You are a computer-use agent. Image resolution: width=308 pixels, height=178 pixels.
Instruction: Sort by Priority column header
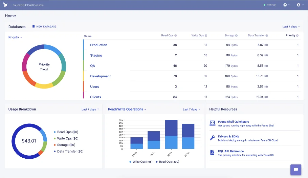pyautogui.click(x=290, y=35)
